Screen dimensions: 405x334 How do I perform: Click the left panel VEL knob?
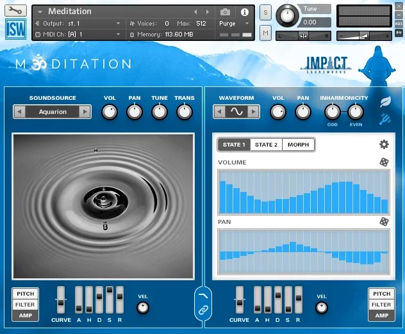143,308
